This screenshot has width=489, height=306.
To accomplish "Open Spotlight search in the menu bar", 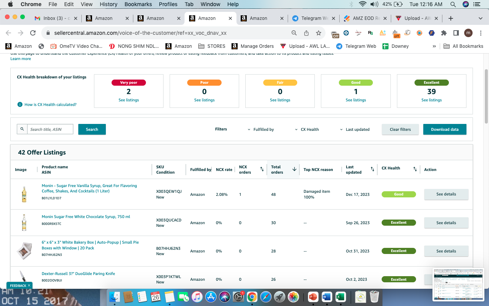I will [x=453, y=4].
